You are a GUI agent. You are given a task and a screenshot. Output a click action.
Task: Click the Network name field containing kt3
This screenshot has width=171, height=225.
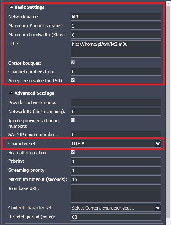click(116, 17)
